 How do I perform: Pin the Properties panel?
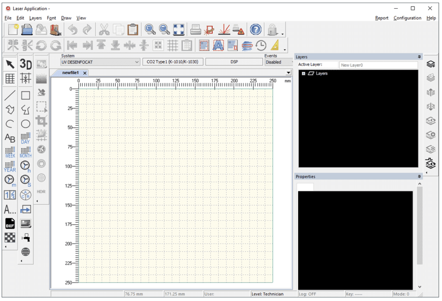tap(419, 176)
